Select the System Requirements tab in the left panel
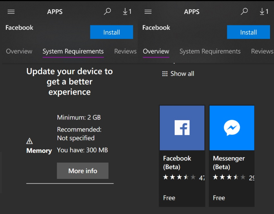Screen dimensions: 274x214 tap(73, 51)
